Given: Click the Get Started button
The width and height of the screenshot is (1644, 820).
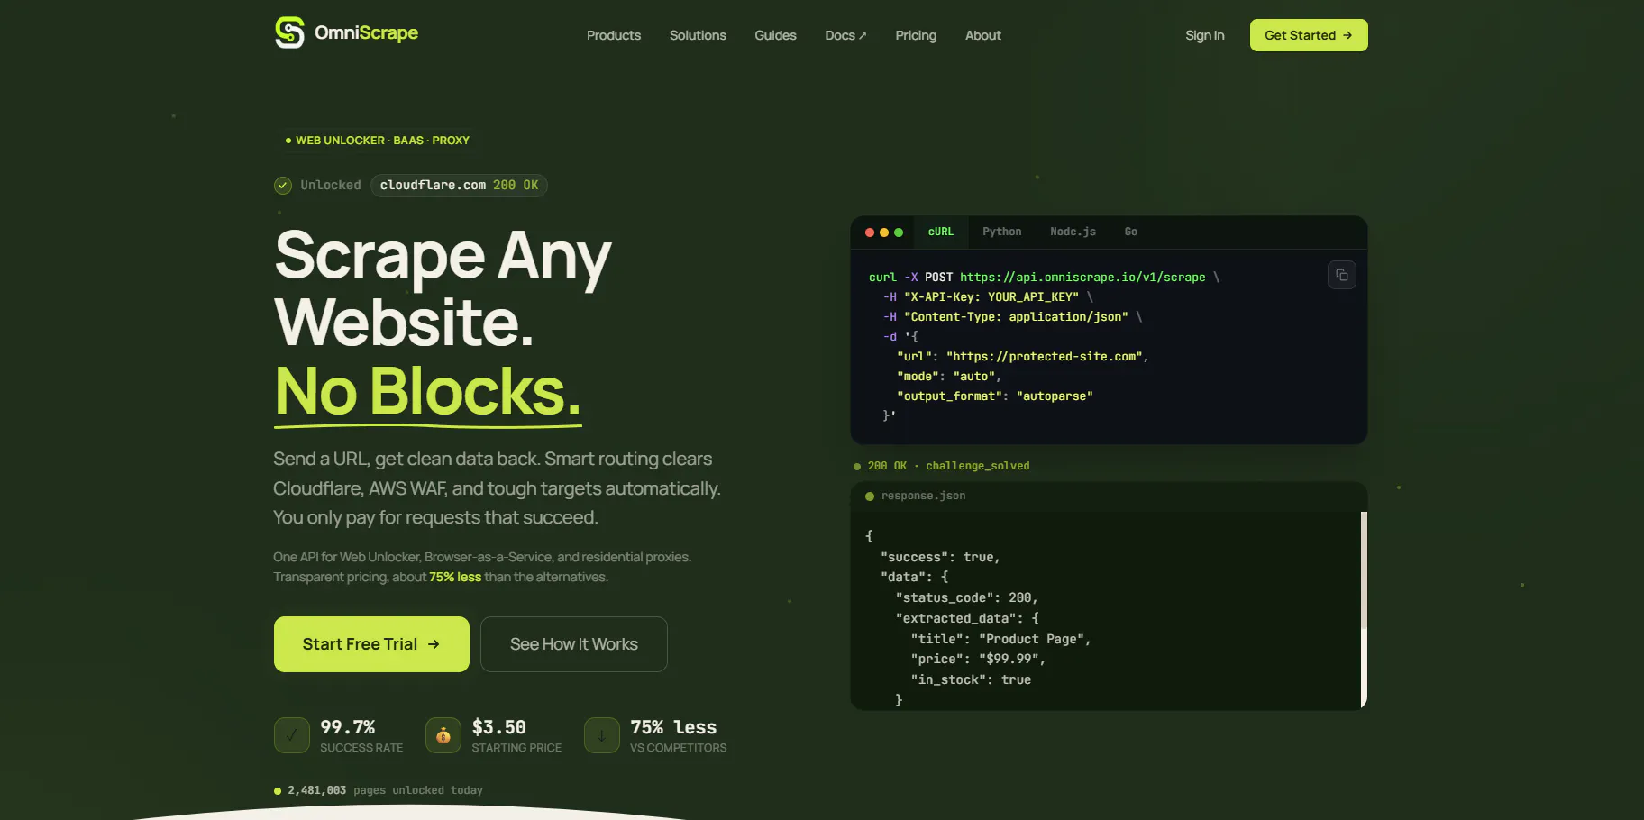Looking at the screenshot, I should click(1309, 35).
